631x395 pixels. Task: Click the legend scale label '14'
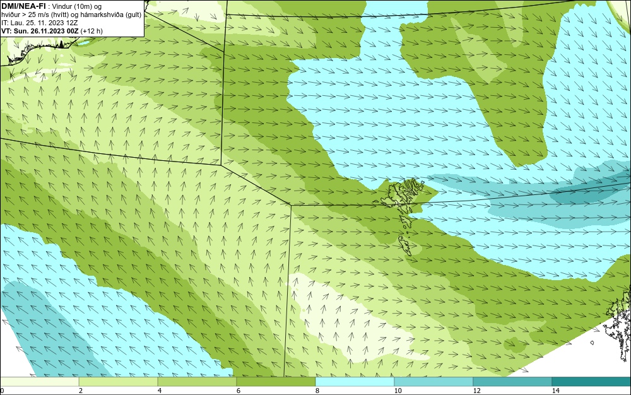(556, 391)
